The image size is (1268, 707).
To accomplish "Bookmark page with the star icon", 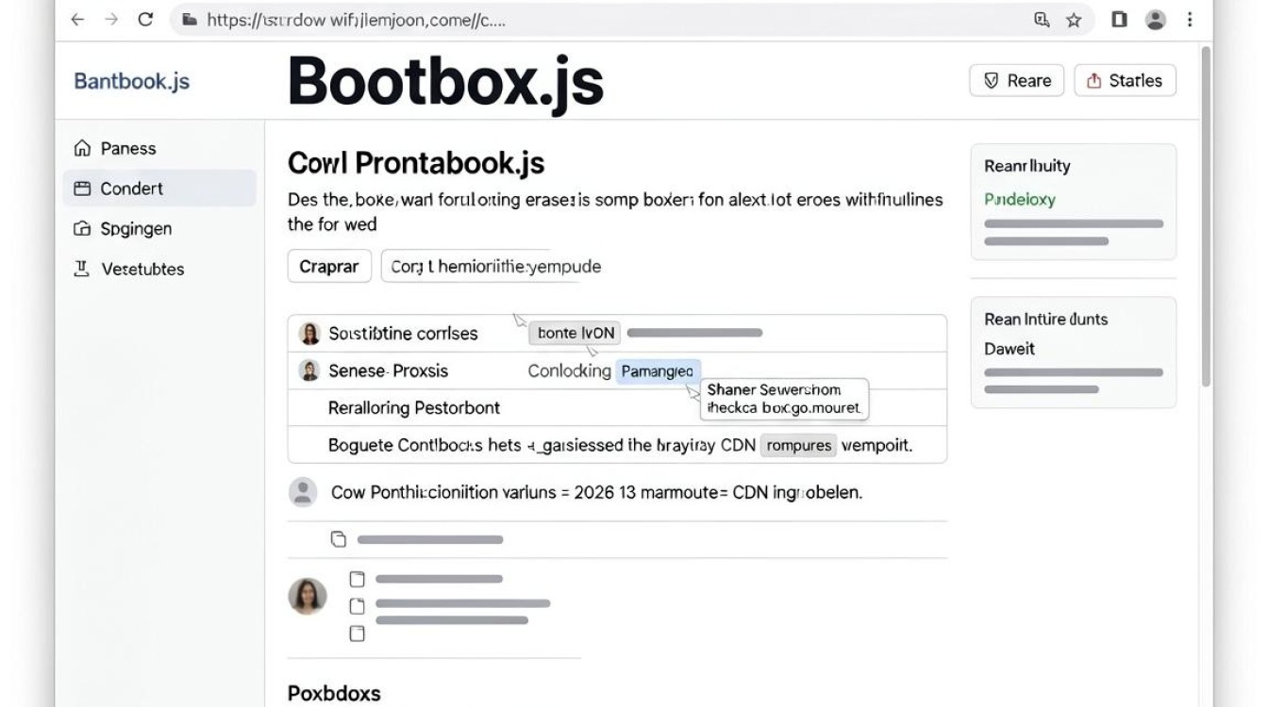I will [1074, 19].
